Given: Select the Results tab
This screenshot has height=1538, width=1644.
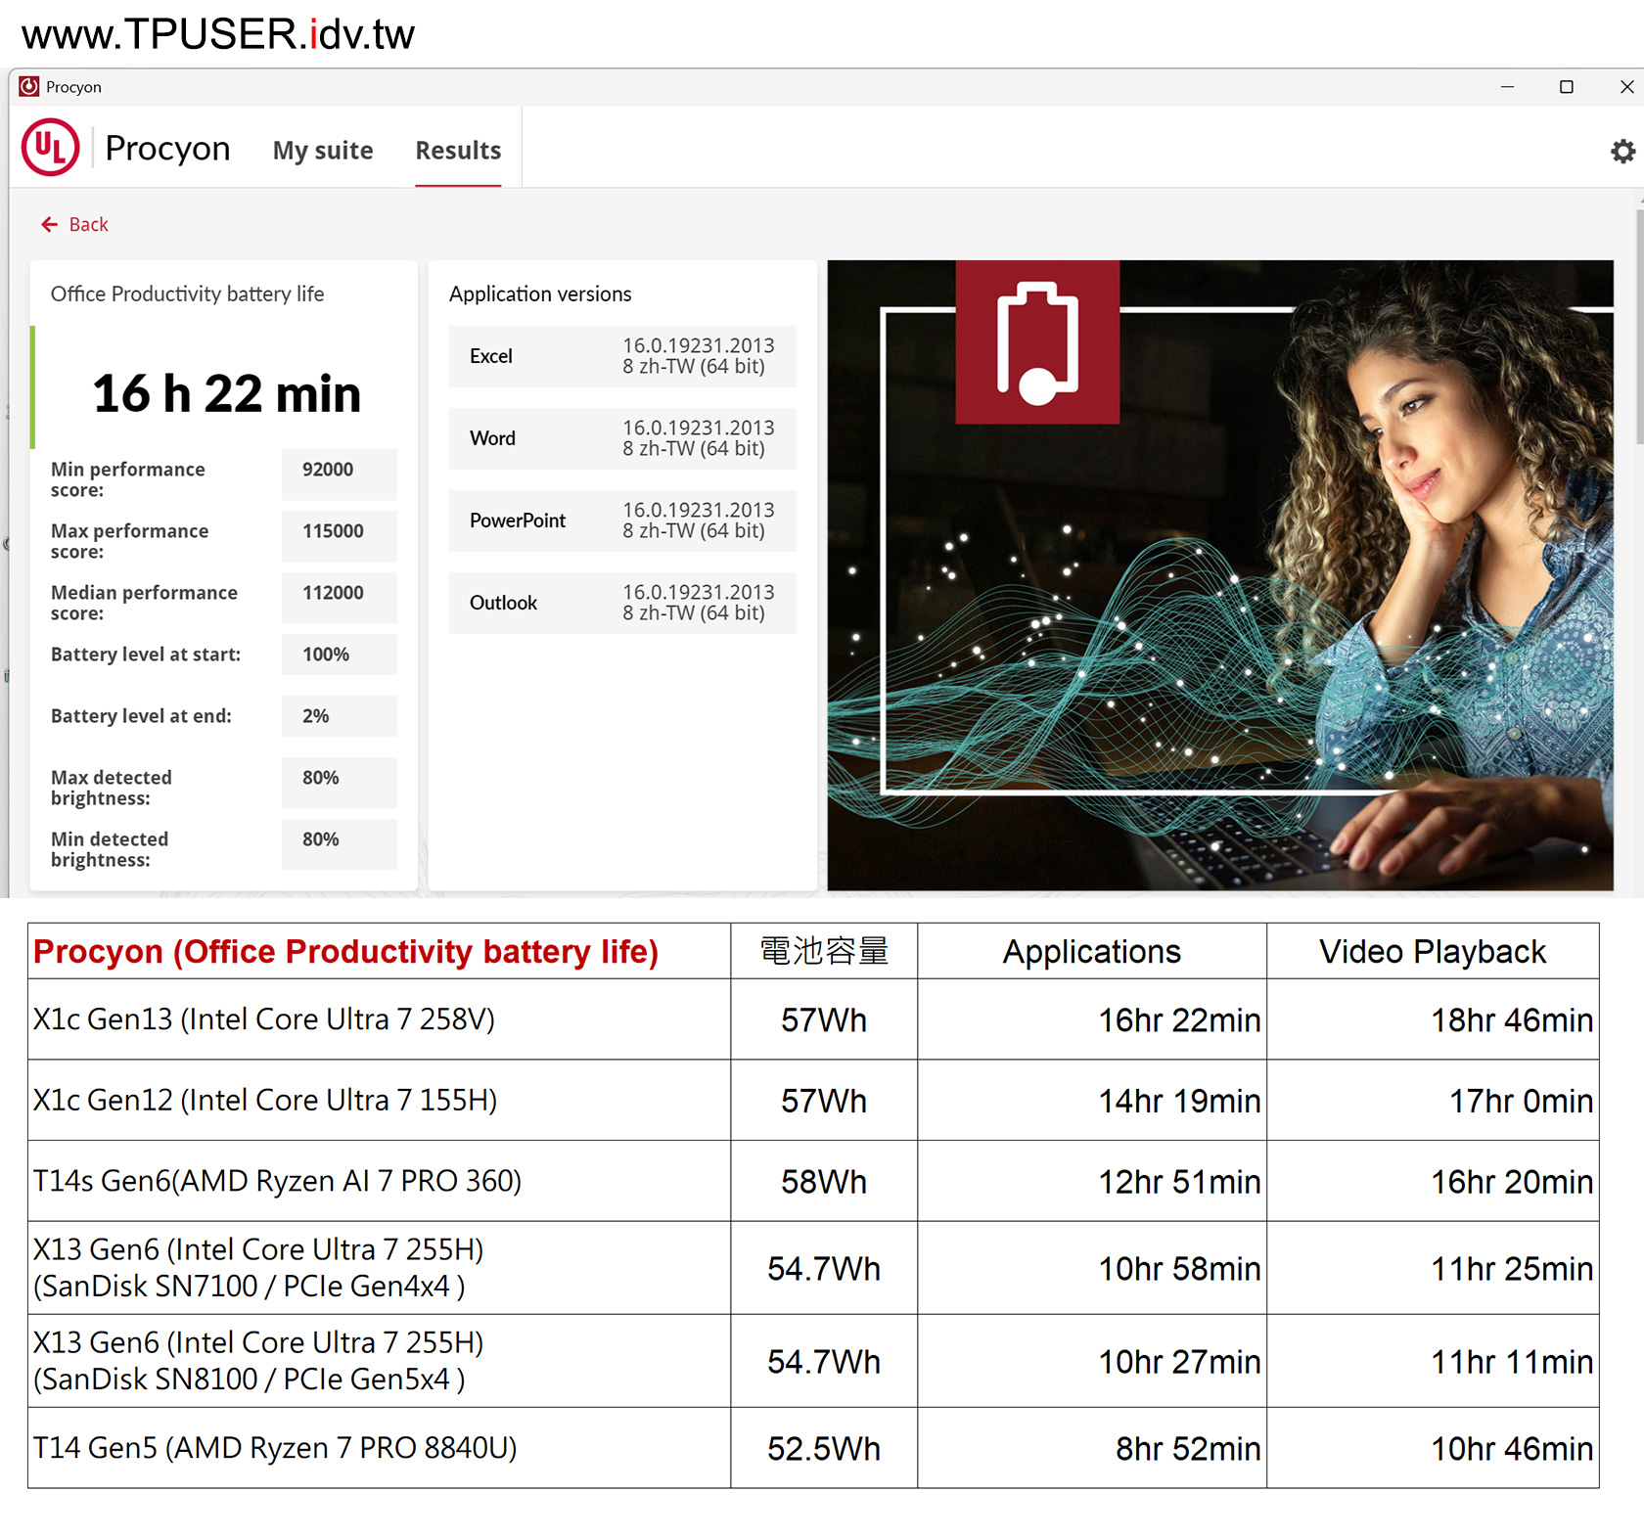Looking at the screenshot, I should [x=457, y=151].
